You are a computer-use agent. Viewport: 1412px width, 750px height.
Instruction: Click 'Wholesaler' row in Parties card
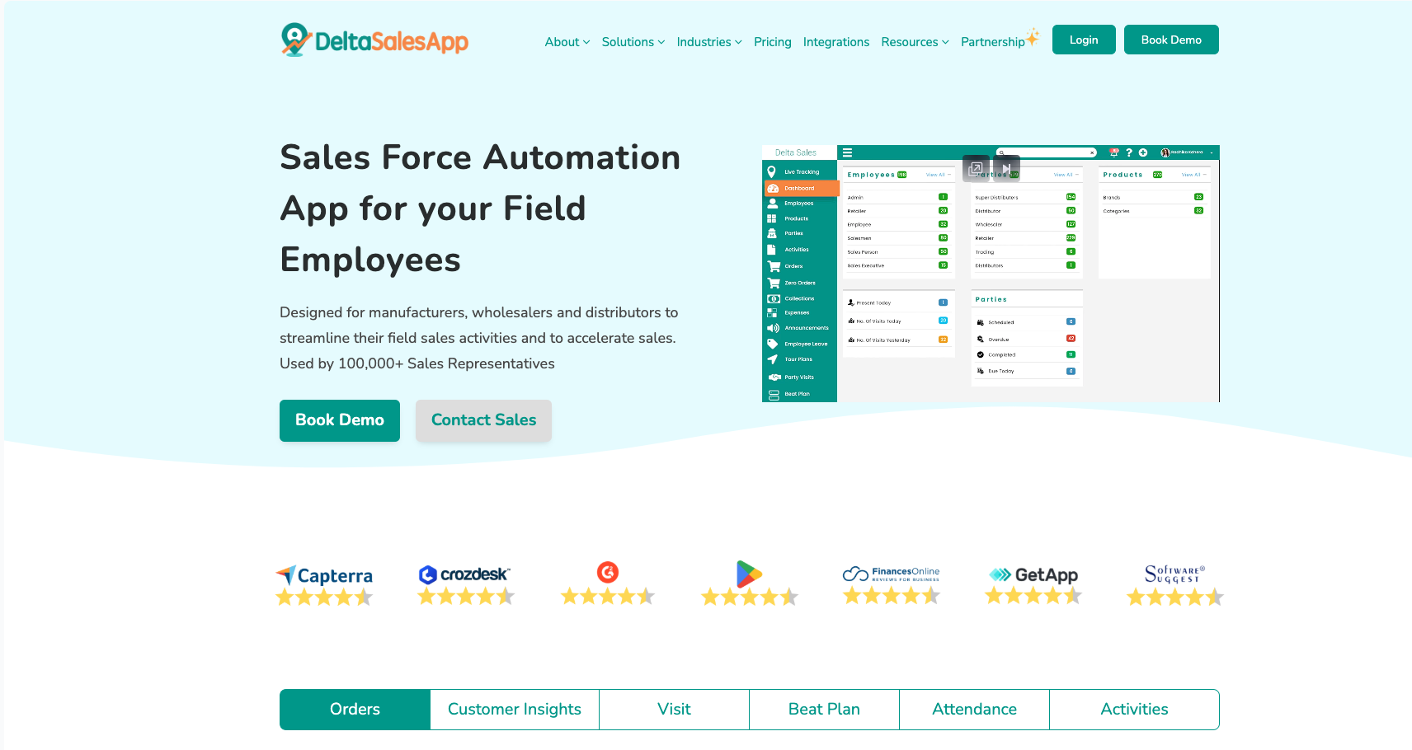[1025, 224]
